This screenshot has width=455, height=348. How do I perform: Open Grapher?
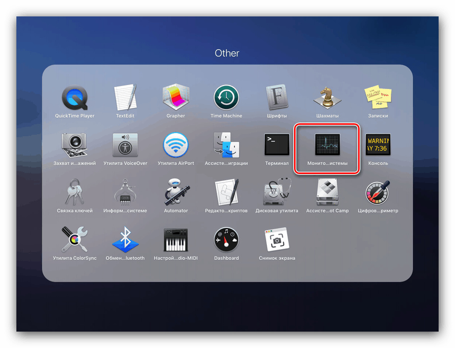pyautogui.click(x=176, y=97)
